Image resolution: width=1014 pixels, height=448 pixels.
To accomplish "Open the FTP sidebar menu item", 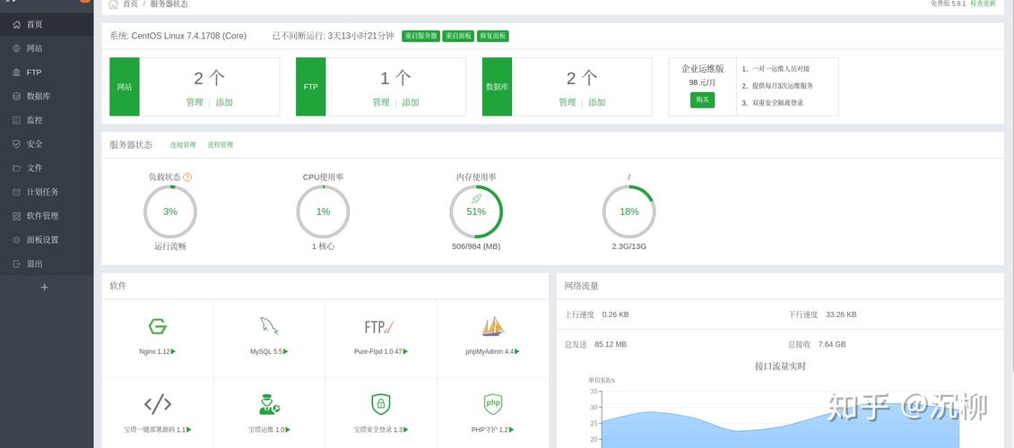I will pyautogui.click(x=47, y=73).
